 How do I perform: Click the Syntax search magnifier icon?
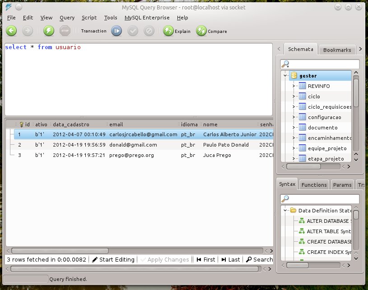285,198
